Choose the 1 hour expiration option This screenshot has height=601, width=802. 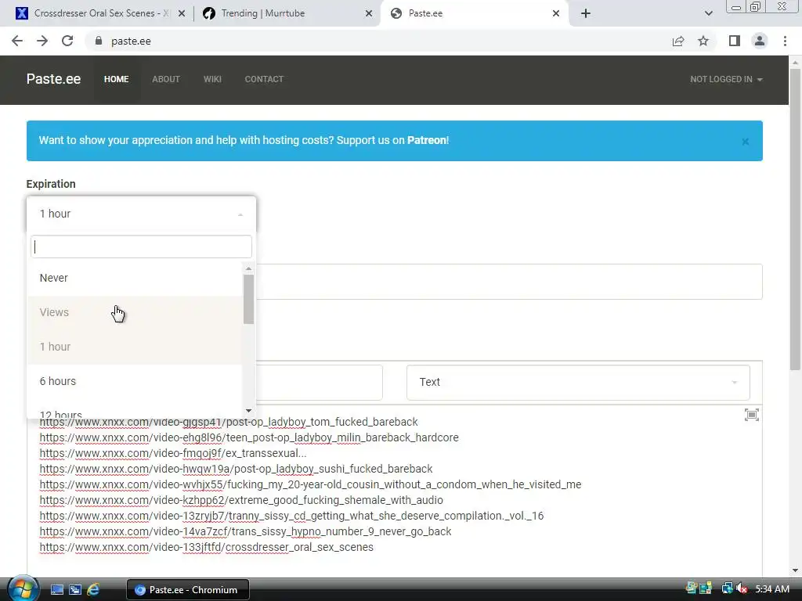click(135, 347)
